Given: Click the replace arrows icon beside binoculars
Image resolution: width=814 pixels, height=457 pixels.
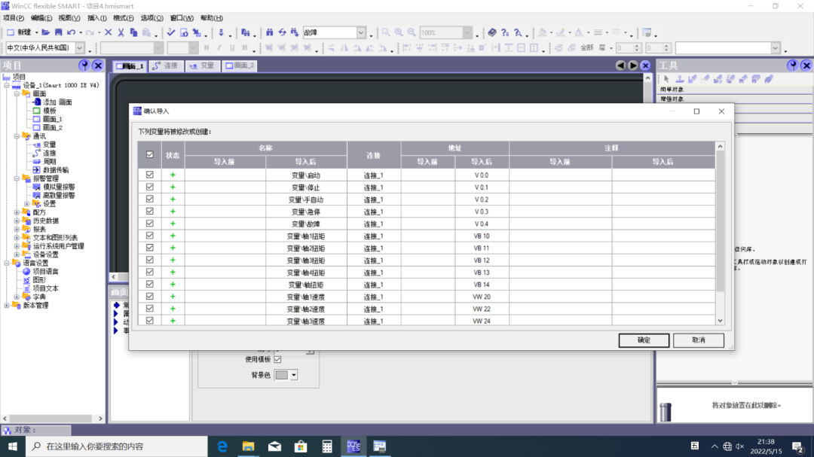Looking at the screenshot, I should pyautogui.click(x=282, y=32).
